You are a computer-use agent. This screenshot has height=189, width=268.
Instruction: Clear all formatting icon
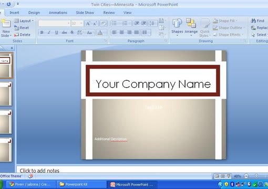click(x=104, y=24)
